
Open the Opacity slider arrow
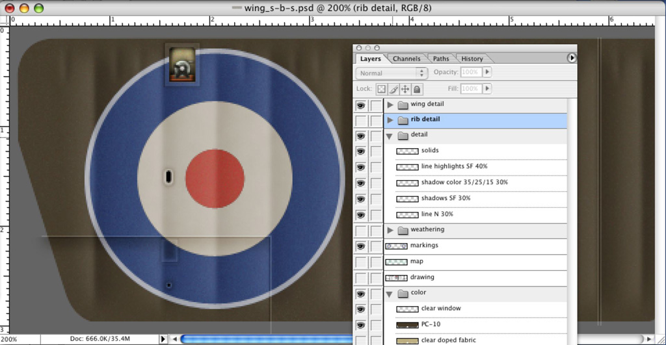pos(487,72)
